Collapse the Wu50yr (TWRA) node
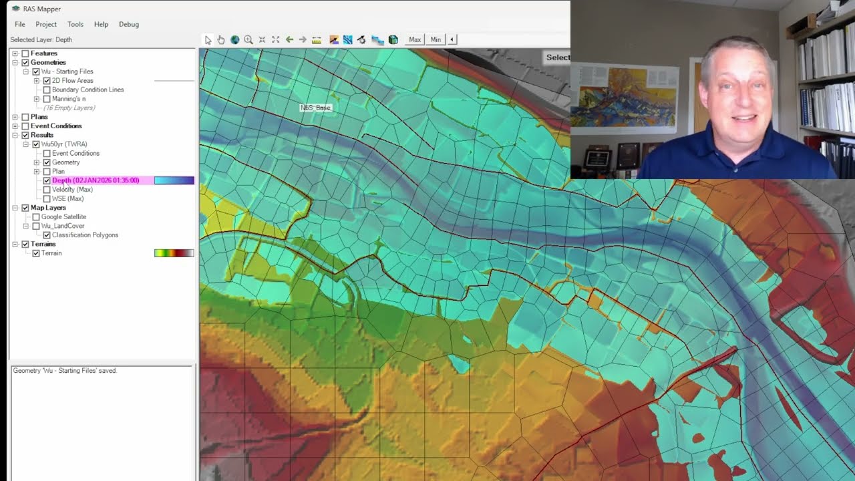855x481 pixels. tap(26, 144)
